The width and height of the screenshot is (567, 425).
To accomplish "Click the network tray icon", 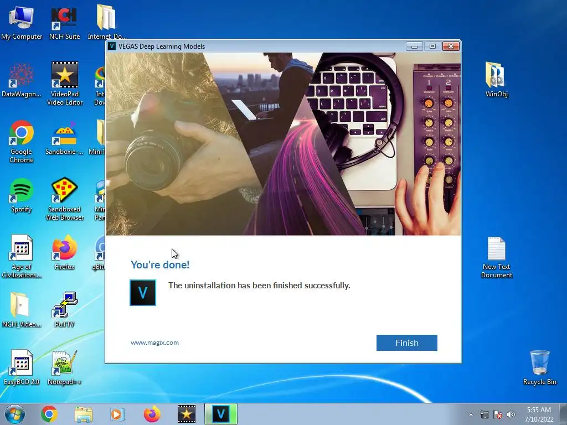I will point(484,414).
